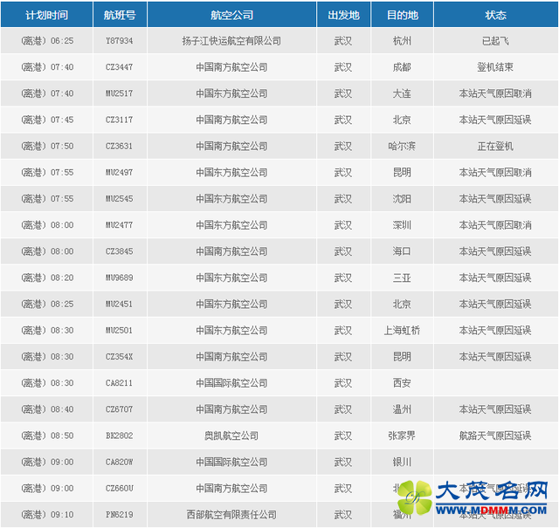The height and width of the screenshot is (528, 559).
Task: Click the destination 温州
Action: [402, 409]
